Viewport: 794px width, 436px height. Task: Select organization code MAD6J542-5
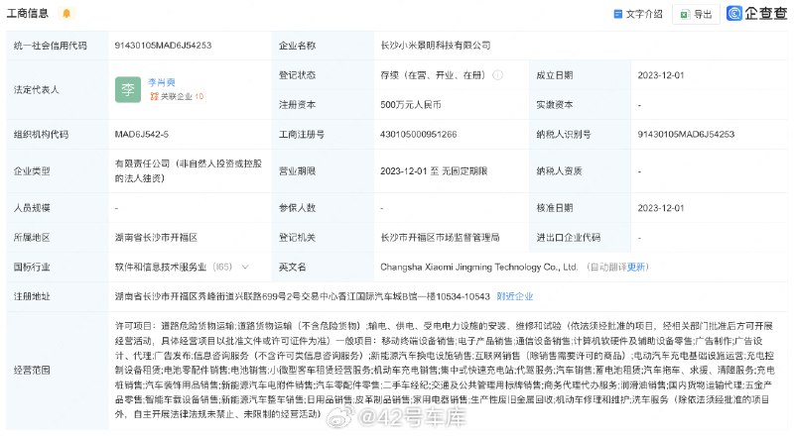[141, 134]
